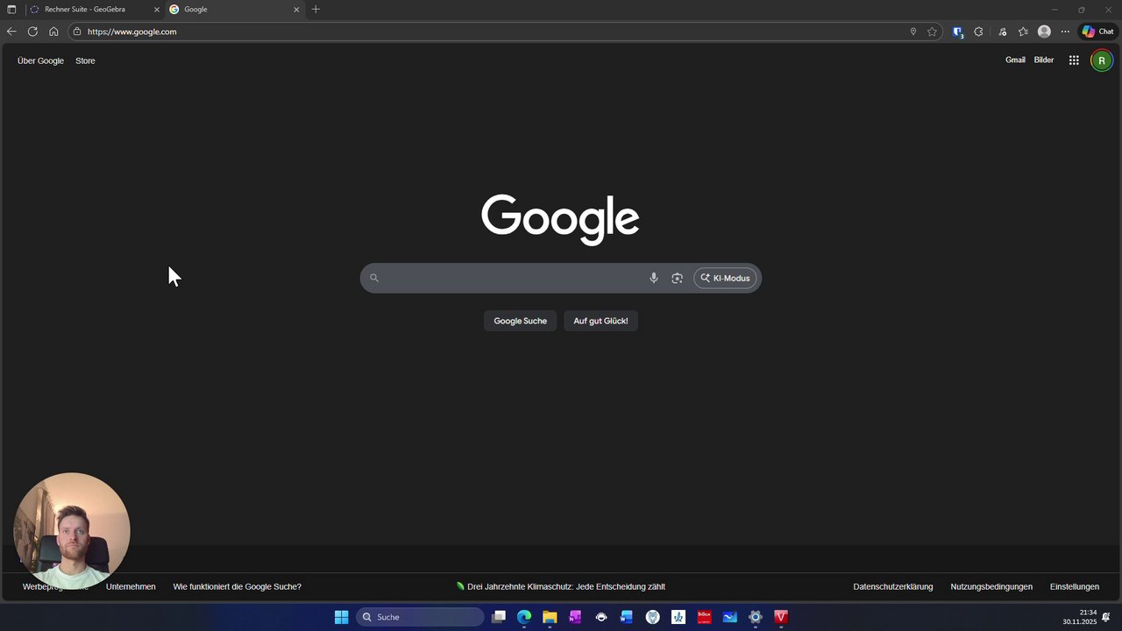This screenshot has width=1122, height=631.
Task: Open the Bitwarden extension icon
Action: (957, 32)
